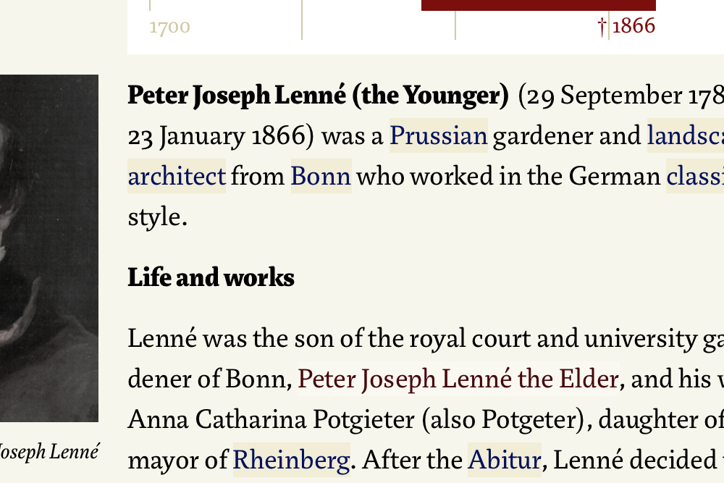Click the dark red lifespan bar
This screenshot has width=724, height=483.
[x=538, y=5]
